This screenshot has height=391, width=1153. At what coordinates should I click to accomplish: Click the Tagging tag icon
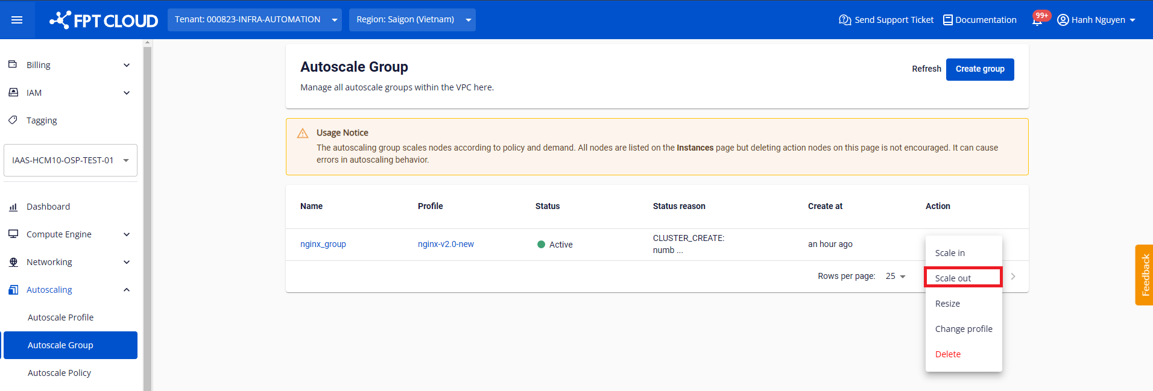13,120
